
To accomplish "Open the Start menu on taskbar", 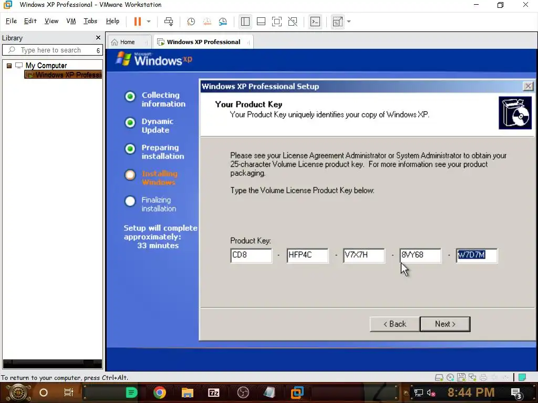I will [x=17, y=393].
